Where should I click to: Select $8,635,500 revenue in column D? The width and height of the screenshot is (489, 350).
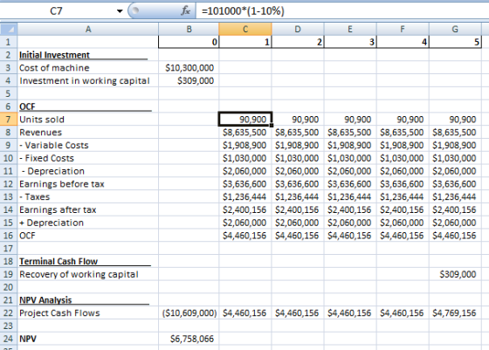[298, 132]
